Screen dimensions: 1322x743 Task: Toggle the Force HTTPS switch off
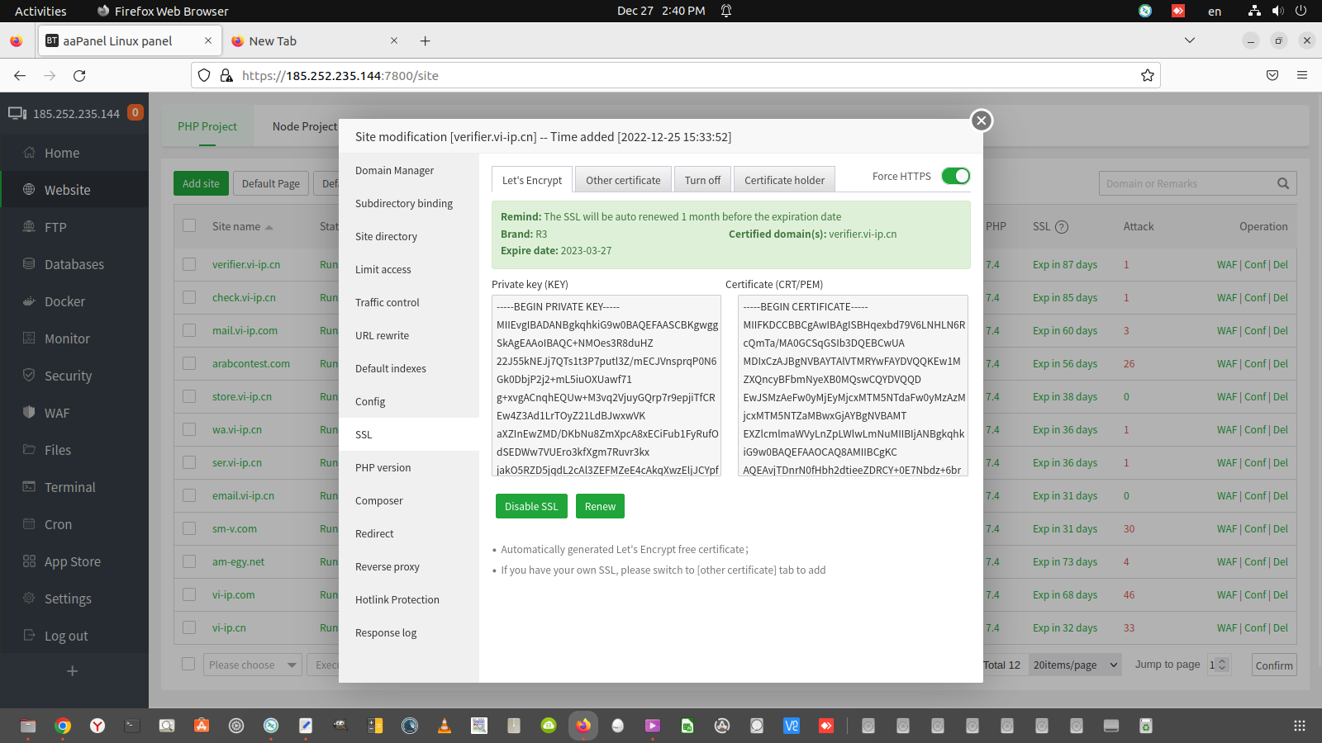(956, 176)
